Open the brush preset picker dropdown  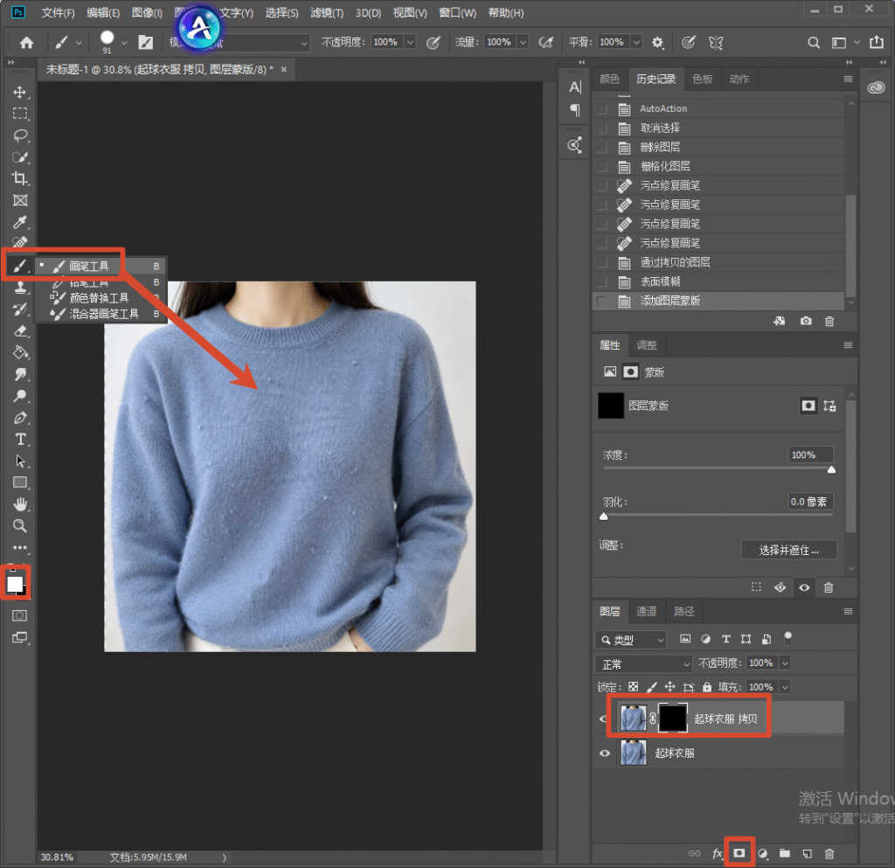tap(124, 43)
